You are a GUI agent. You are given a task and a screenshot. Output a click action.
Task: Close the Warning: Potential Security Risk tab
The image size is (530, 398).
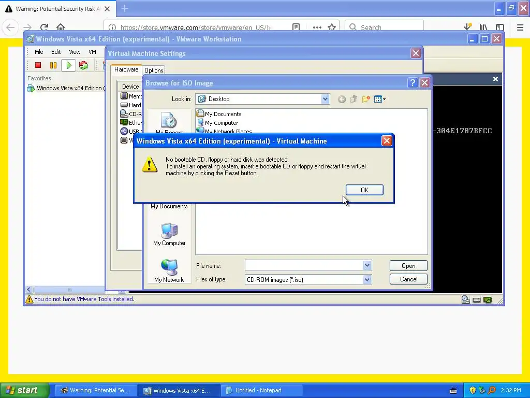pyautogui.click(x=107, y=9)
